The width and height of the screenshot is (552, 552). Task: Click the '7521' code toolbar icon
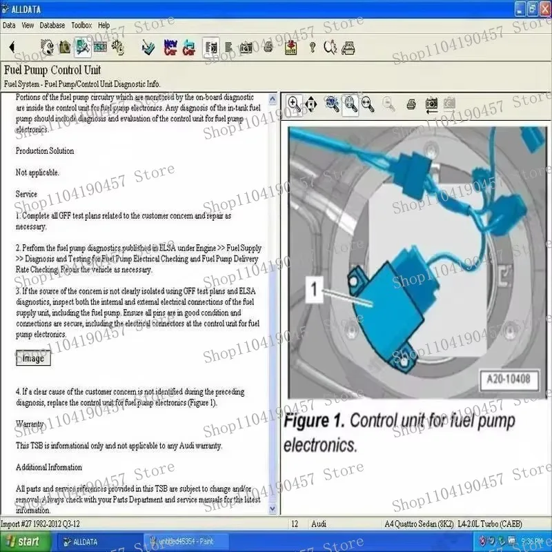pyautogui.click(x=100, y=48)
